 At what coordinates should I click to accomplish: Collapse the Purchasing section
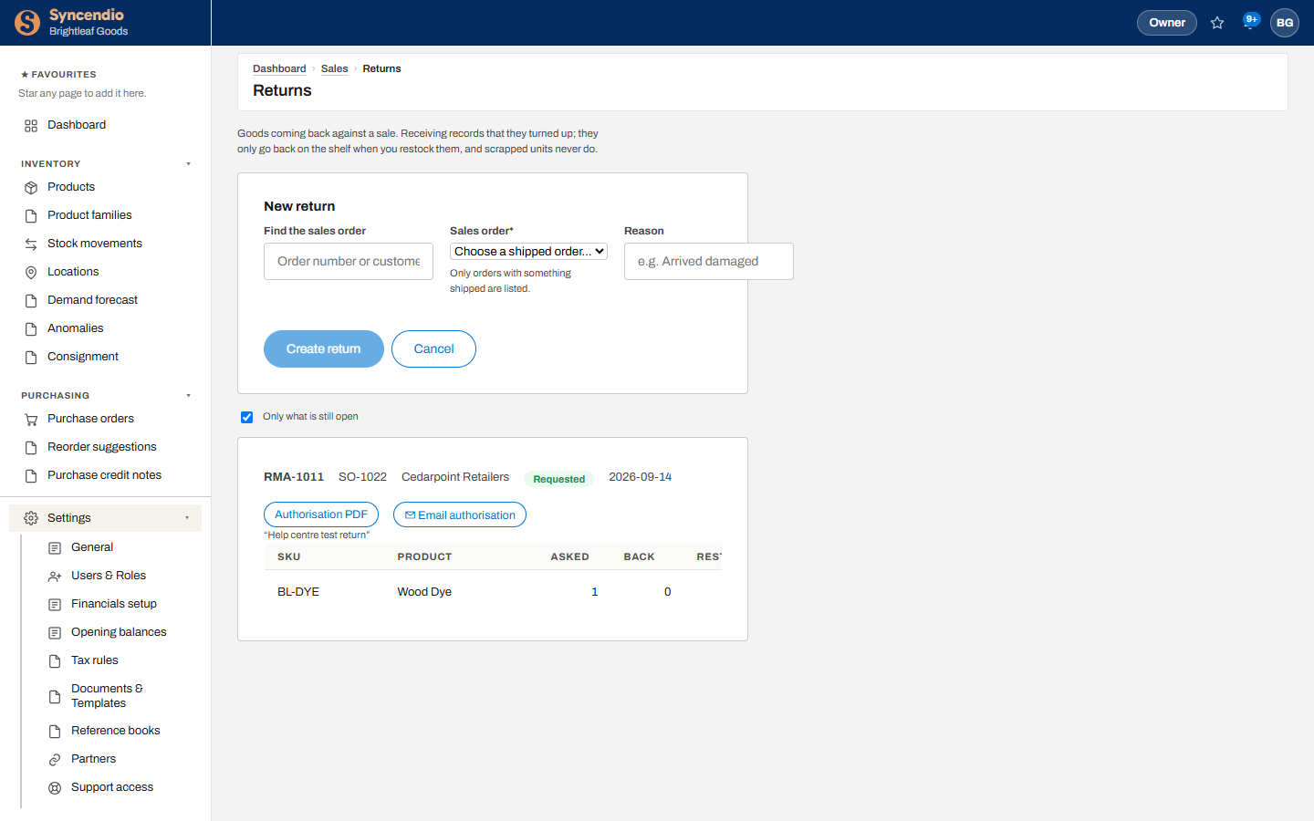click(x=189, y=396)
